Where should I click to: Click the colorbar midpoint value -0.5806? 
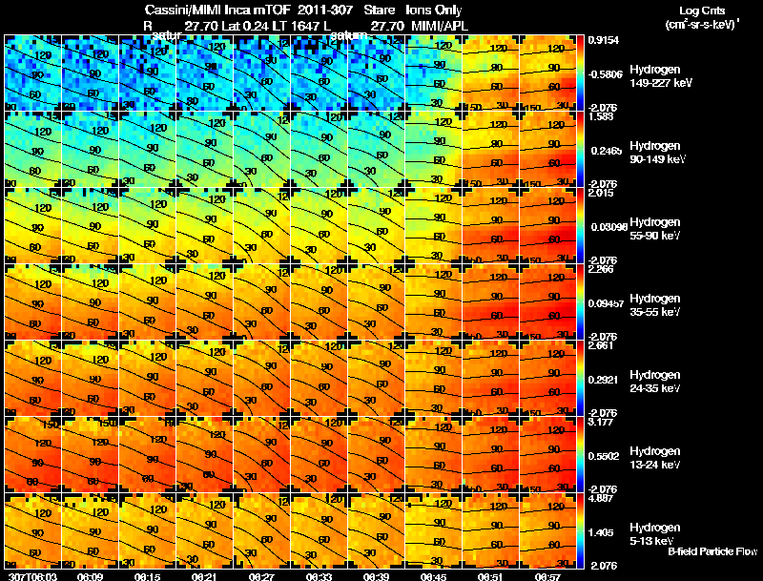[605, 74]
